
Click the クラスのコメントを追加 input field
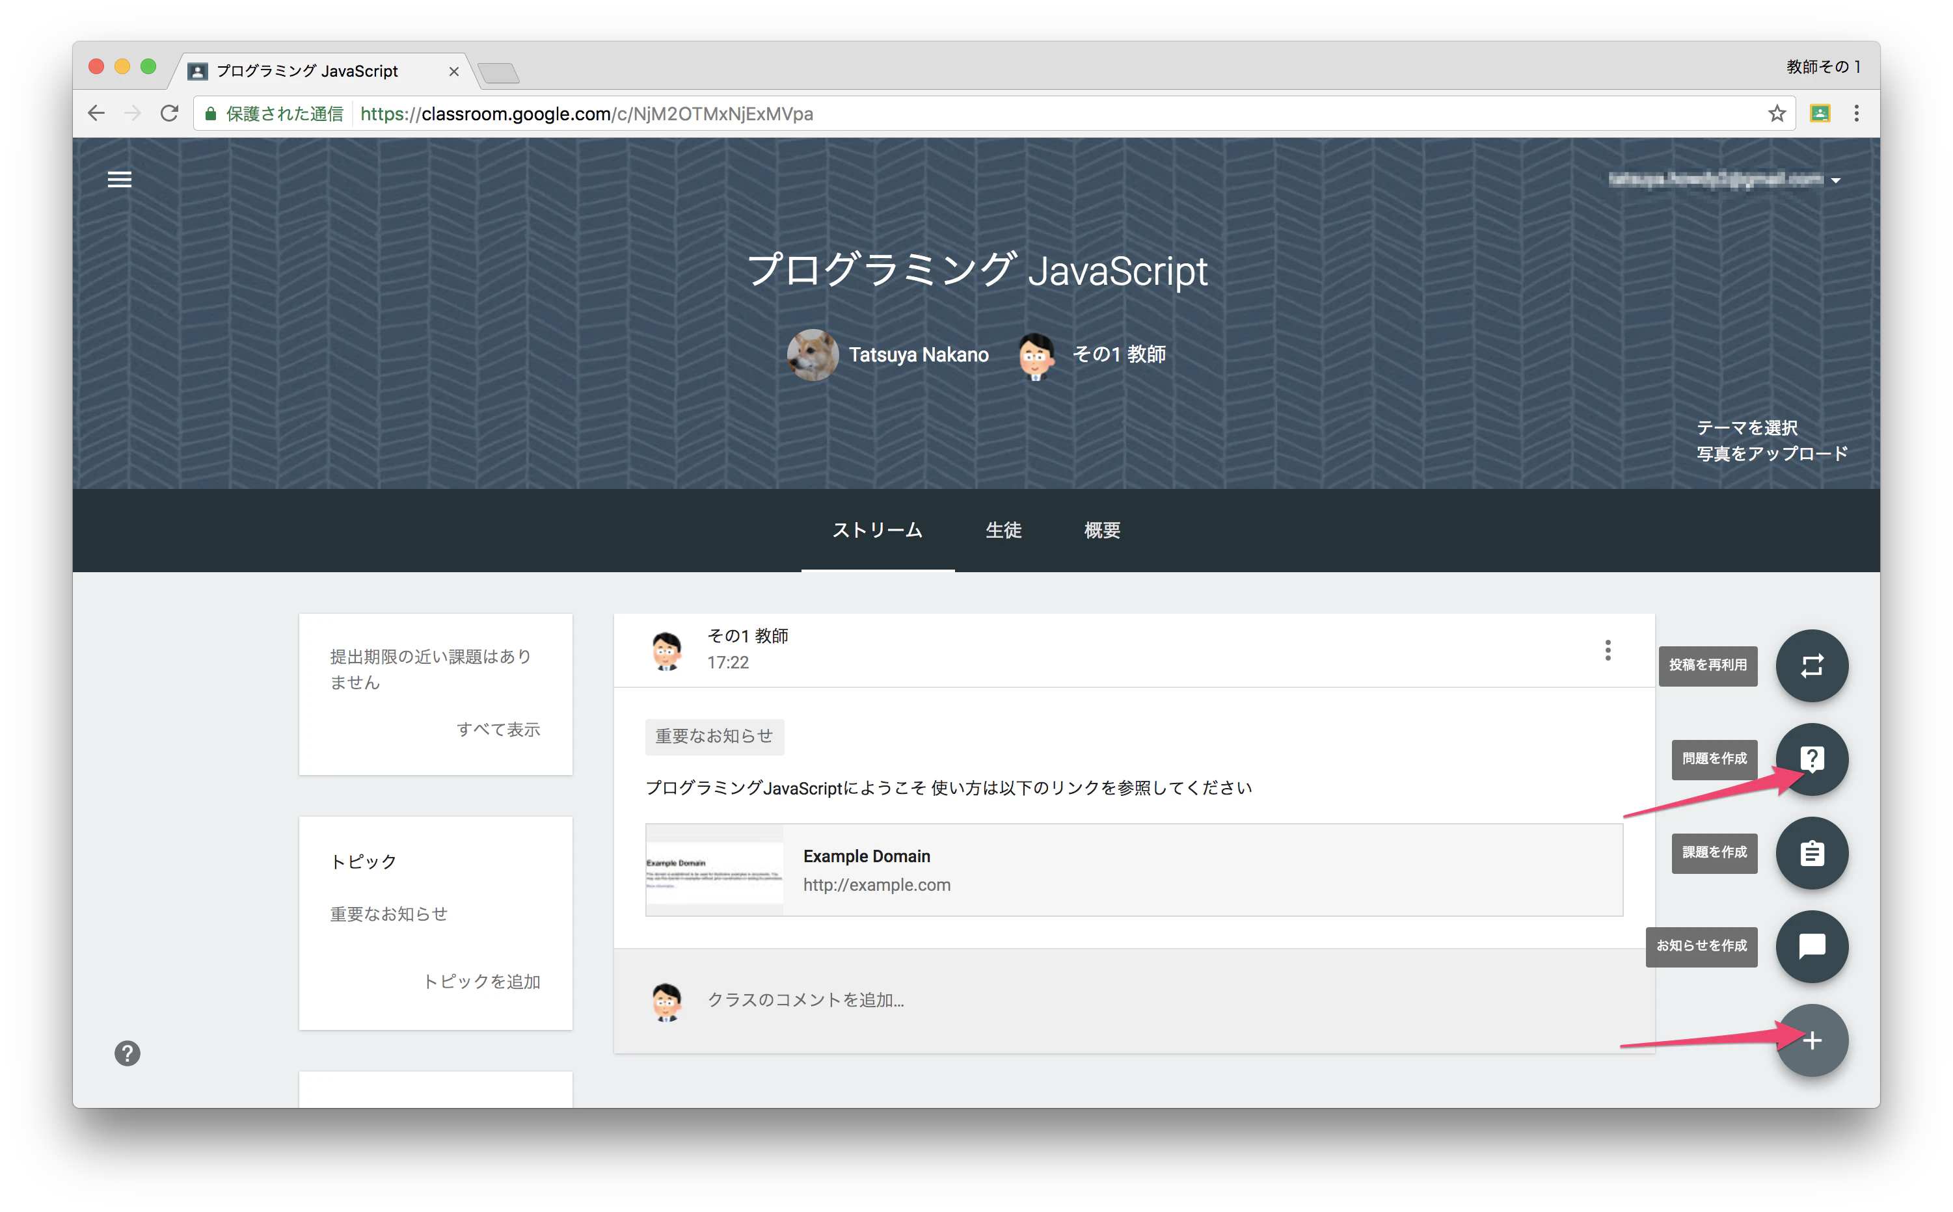(x=806, y=999)
